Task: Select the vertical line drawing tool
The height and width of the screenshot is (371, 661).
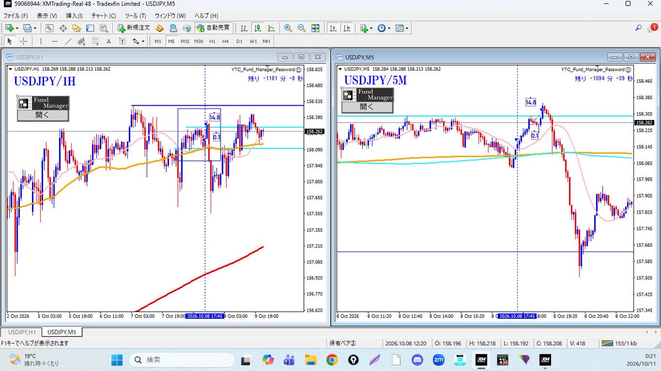Action: pyautogui.click(x=40, y=41)
